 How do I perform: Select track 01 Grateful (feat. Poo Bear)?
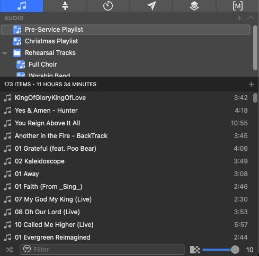[x=126, y=149]
